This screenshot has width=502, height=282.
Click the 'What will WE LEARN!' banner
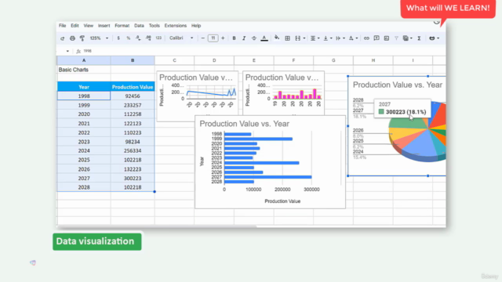point(448,8)
